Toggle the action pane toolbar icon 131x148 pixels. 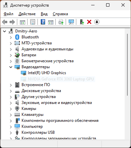click(51, 22)
